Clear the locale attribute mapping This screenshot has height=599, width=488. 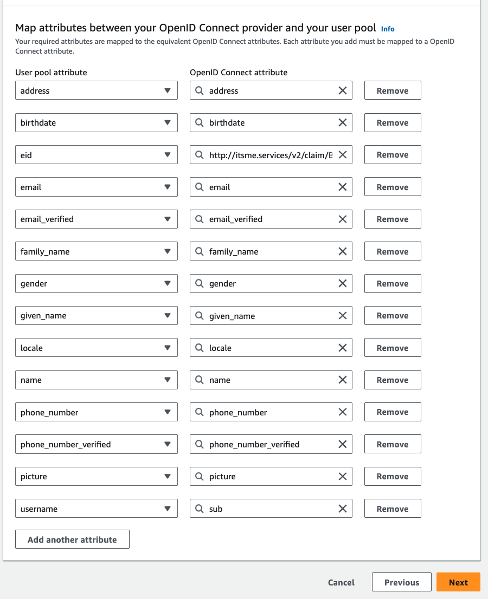click(x=342, y=347)
